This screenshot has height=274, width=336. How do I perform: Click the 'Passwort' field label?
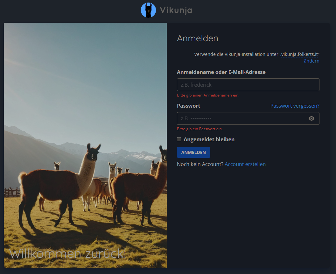click(x=189, y=106)
